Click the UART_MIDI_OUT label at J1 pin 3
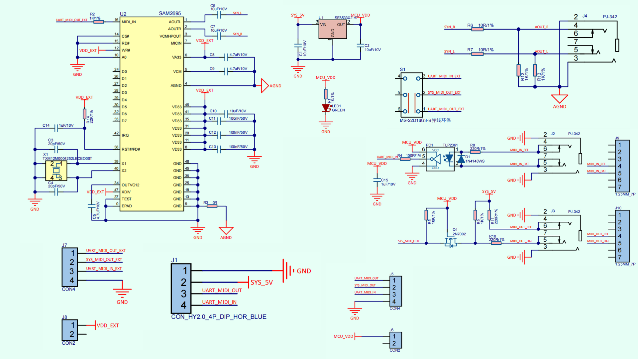This screenshot has height=359, width=638. [222, 291]
